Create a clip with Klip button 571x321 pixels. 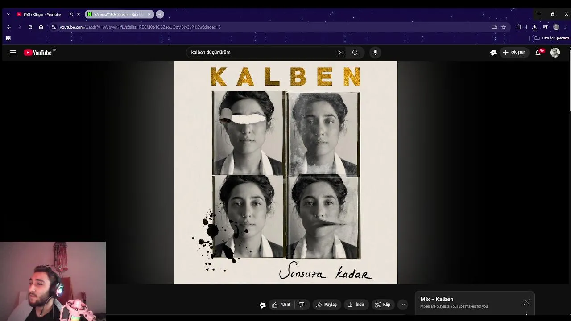coord(383,305)
